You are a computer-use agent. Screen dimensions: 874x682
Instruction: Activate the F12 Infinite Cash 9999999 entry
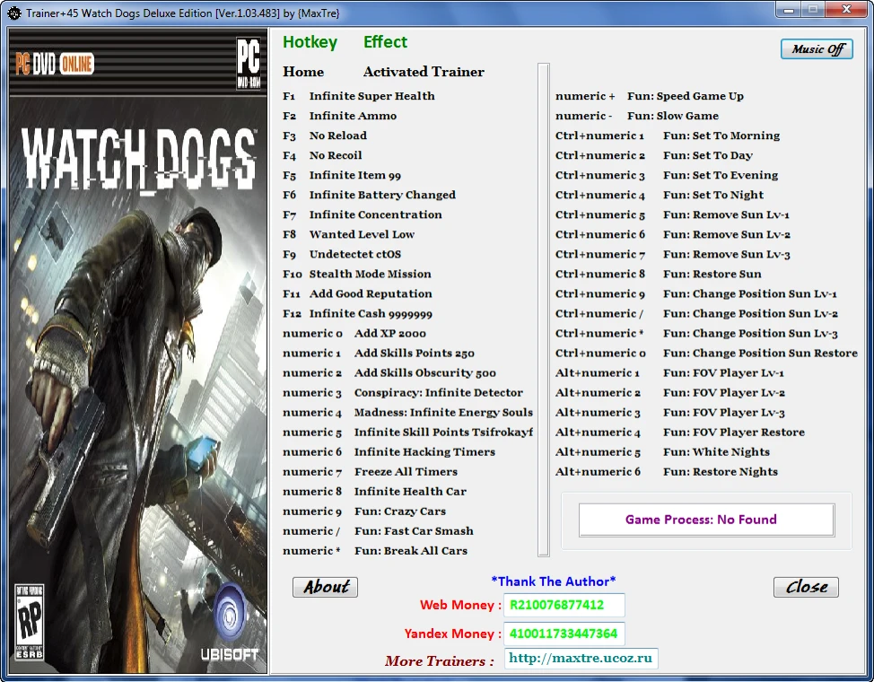click(x=377, y=313)
